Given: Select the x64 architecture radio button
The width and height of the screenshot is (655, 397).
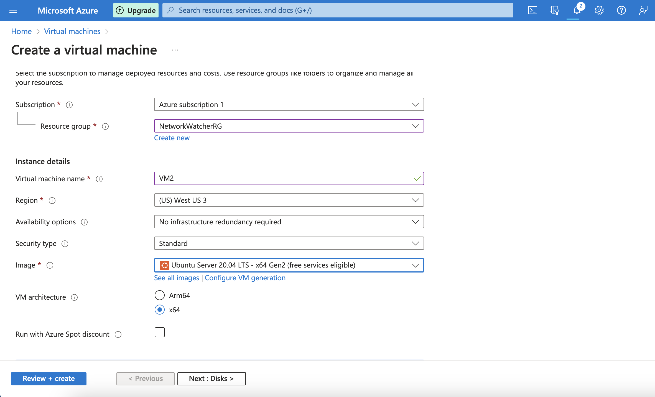Looking at the screenshot, I should pyautogui.click(x=160, y=310).
